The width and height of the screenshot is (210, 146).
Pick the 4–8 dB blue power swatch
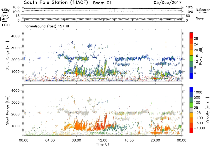click(191, 70)
